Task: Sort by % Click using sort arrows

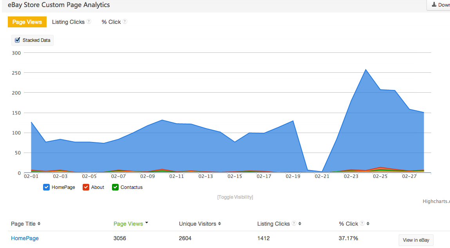Action: click(x=368, y=224)
